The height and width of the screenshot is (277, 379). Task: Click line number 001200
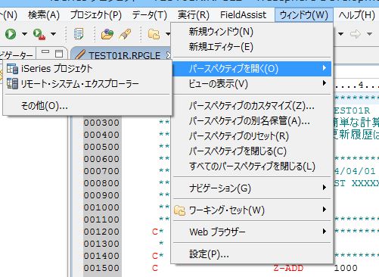[x=101, y=232]
